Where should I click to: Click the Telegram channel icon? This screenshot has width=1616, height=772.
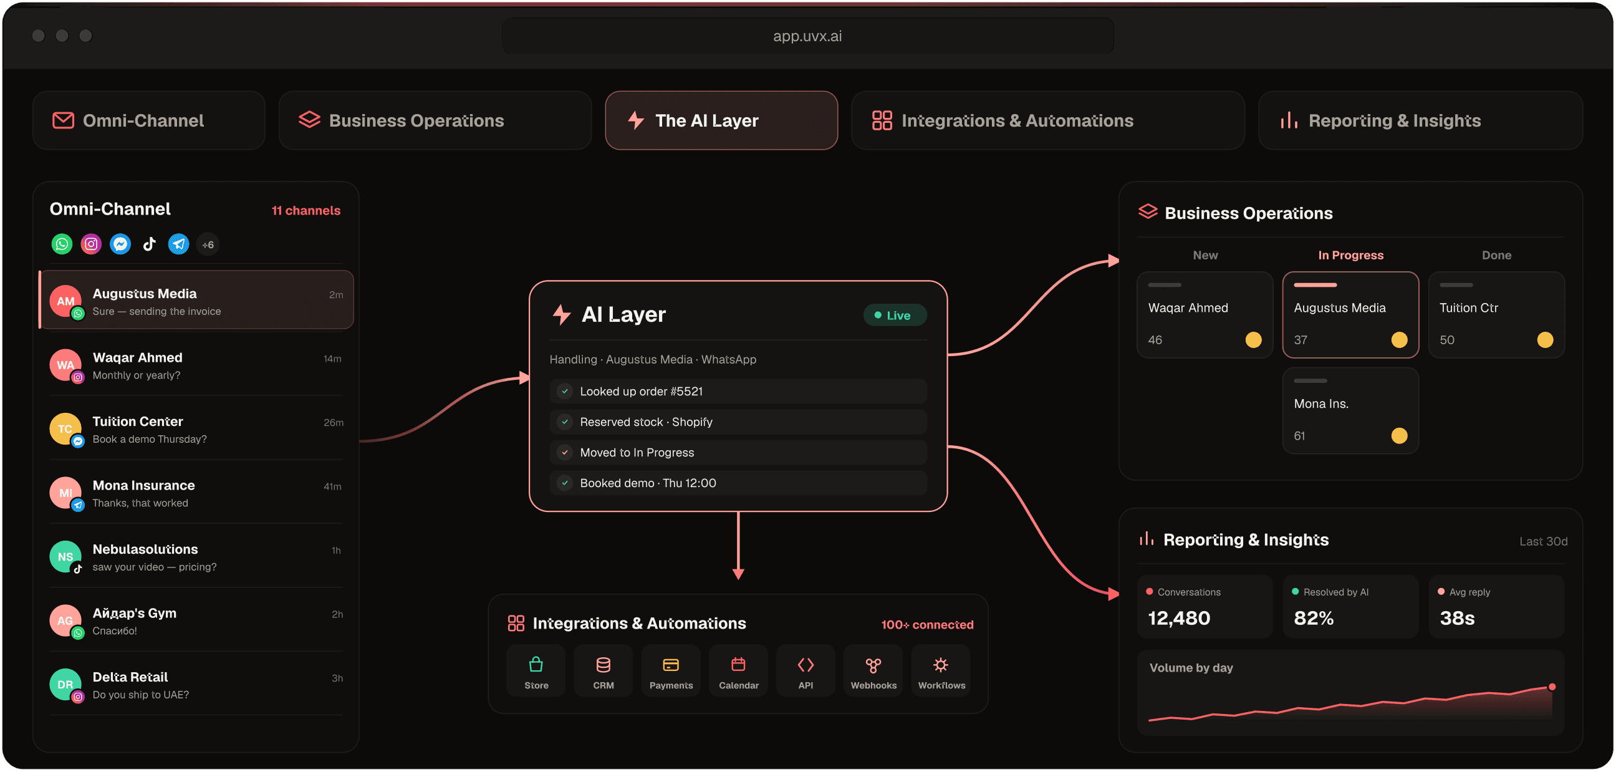179,244
